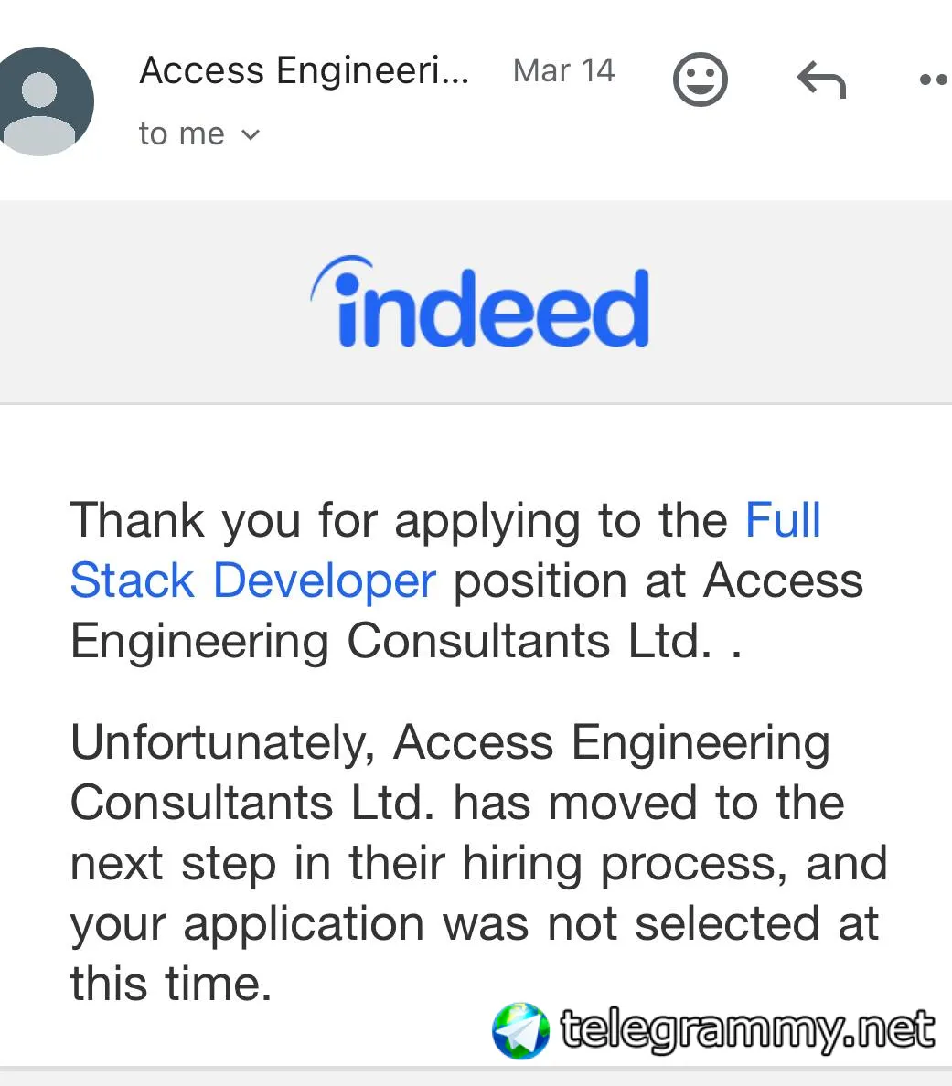Screen dimensions: 952x1086
Task: Tap the reply arrow icon
Action: (822, 80)
